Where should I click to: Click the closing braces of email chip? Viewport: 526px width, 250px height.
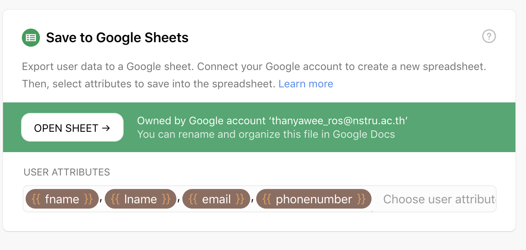[240, 199]
